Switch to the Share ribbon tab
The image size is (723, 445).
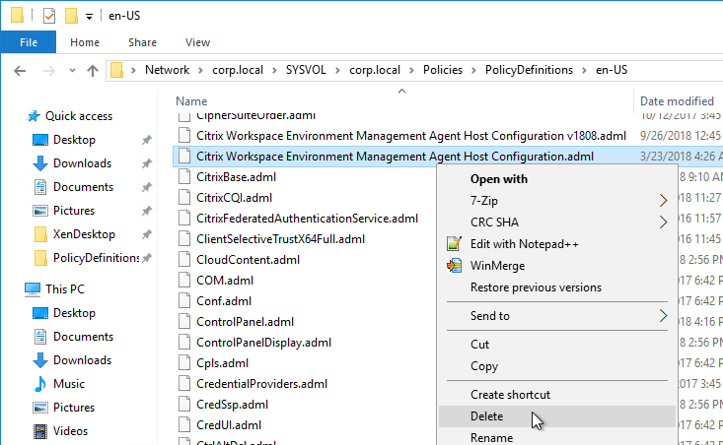142,42
